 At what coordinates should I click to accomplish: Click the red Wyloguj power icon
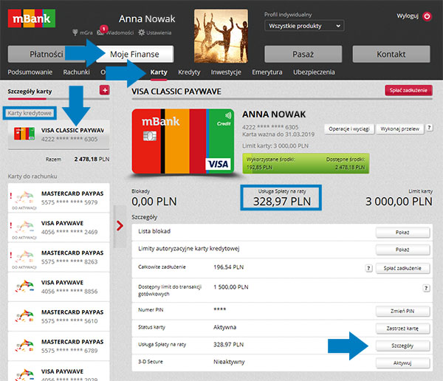pos(427,16)
